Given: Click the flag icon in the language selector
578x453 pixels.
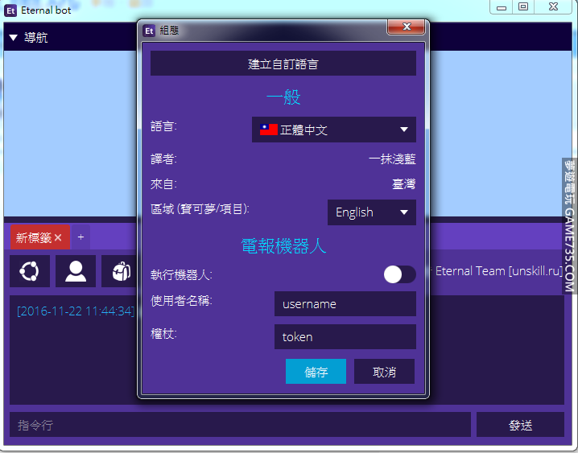Looking at the screenshot, I should 268,130.
